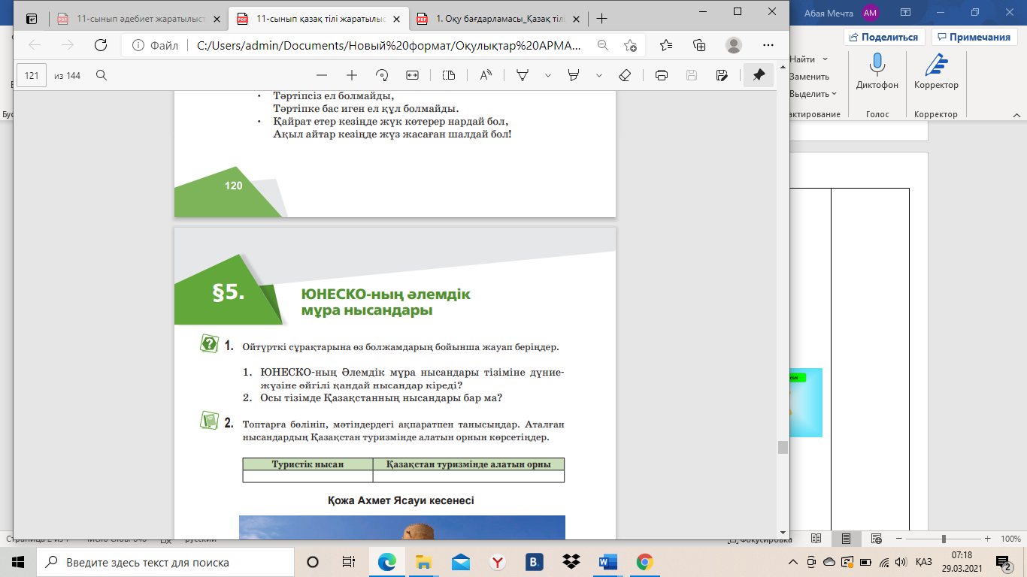Open Yandex Browser from the taskbar

(497, 562)
